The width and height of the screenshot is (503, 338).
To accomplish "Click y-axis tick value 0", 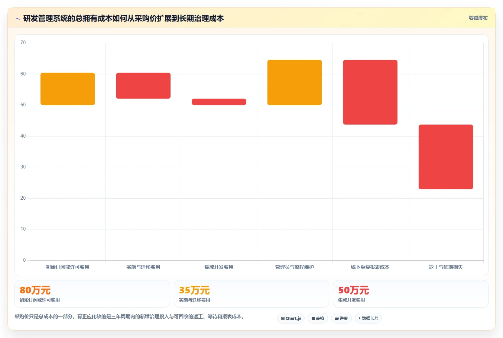I will click(25, 260).
